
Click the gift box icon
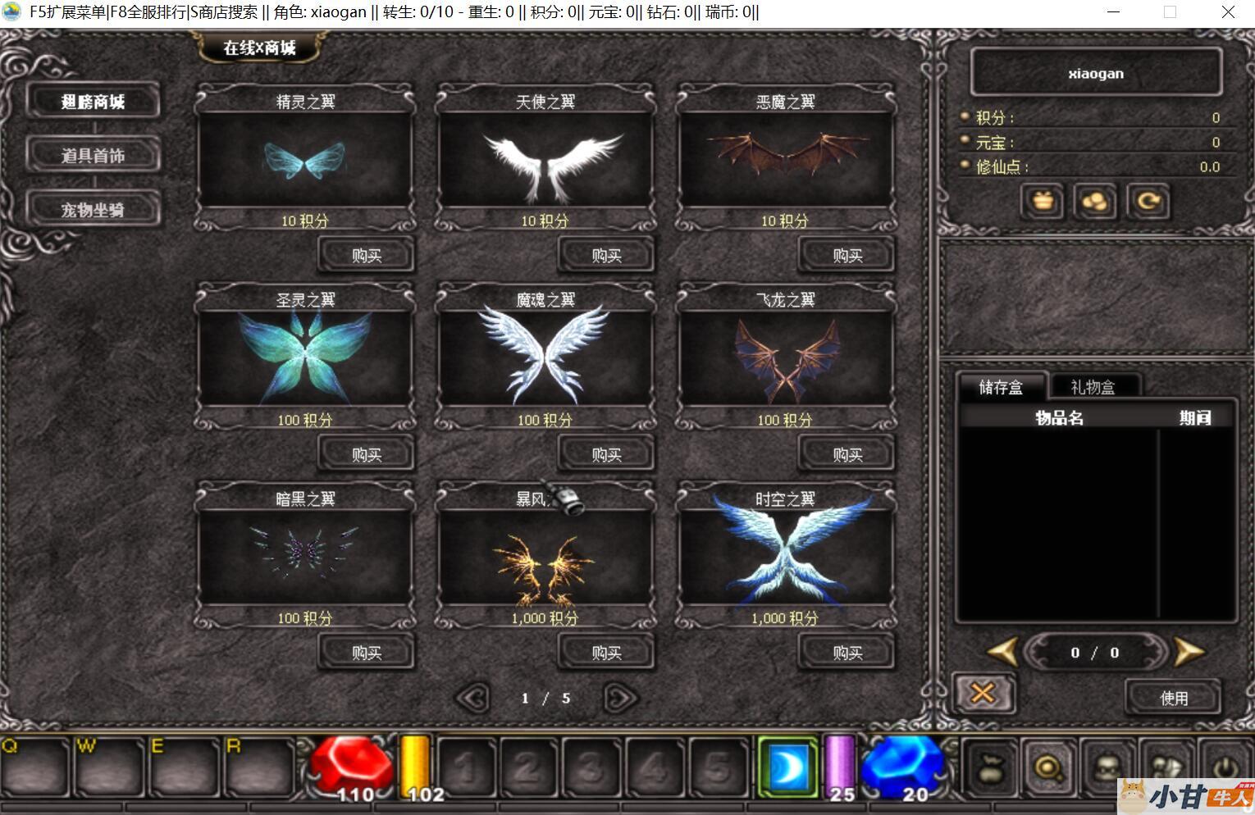coord(1042,201)
